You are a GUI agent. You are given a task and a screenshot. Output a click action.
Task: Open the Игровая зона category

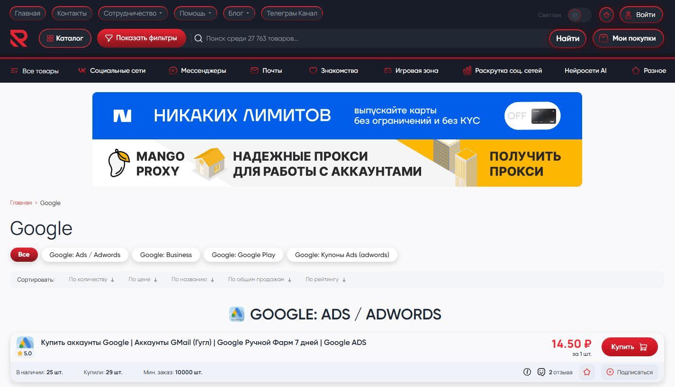[x=411, y=70]
